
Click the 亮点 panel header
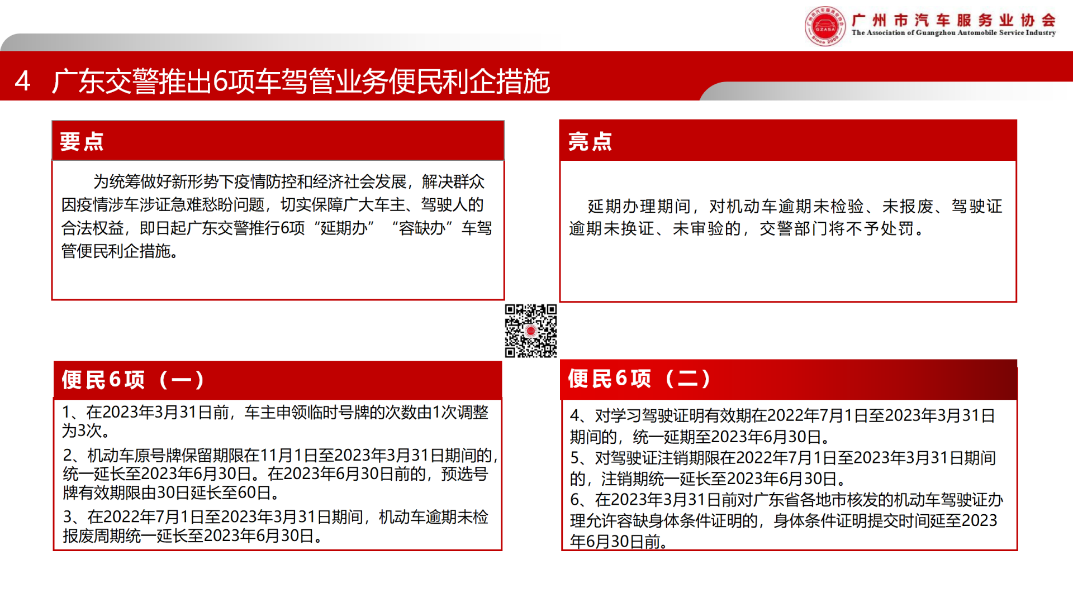click(788, 141)
